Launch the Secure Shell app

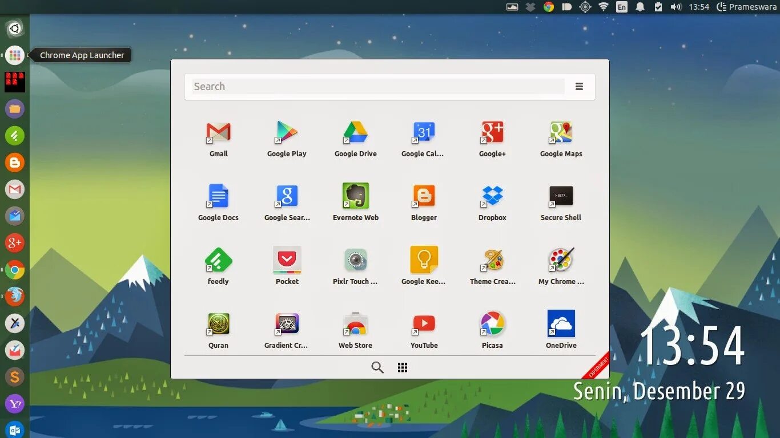(561, 197)
